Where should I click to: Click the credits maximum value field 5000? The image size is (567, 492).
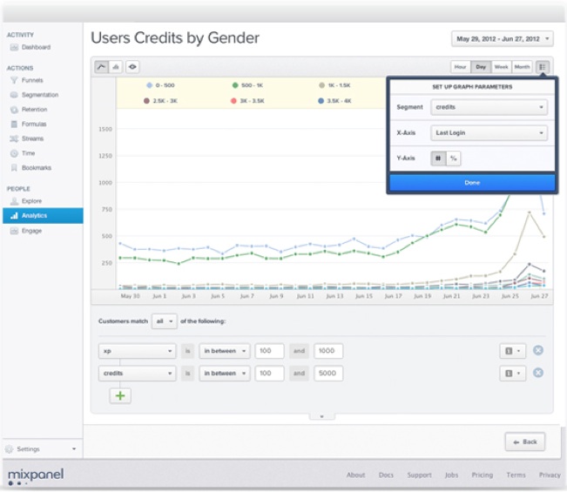328,374
